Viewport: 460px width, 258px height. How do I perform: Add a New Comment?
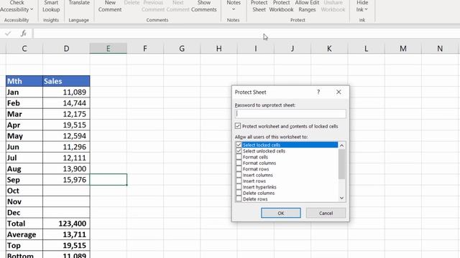(x=110, y=6)
